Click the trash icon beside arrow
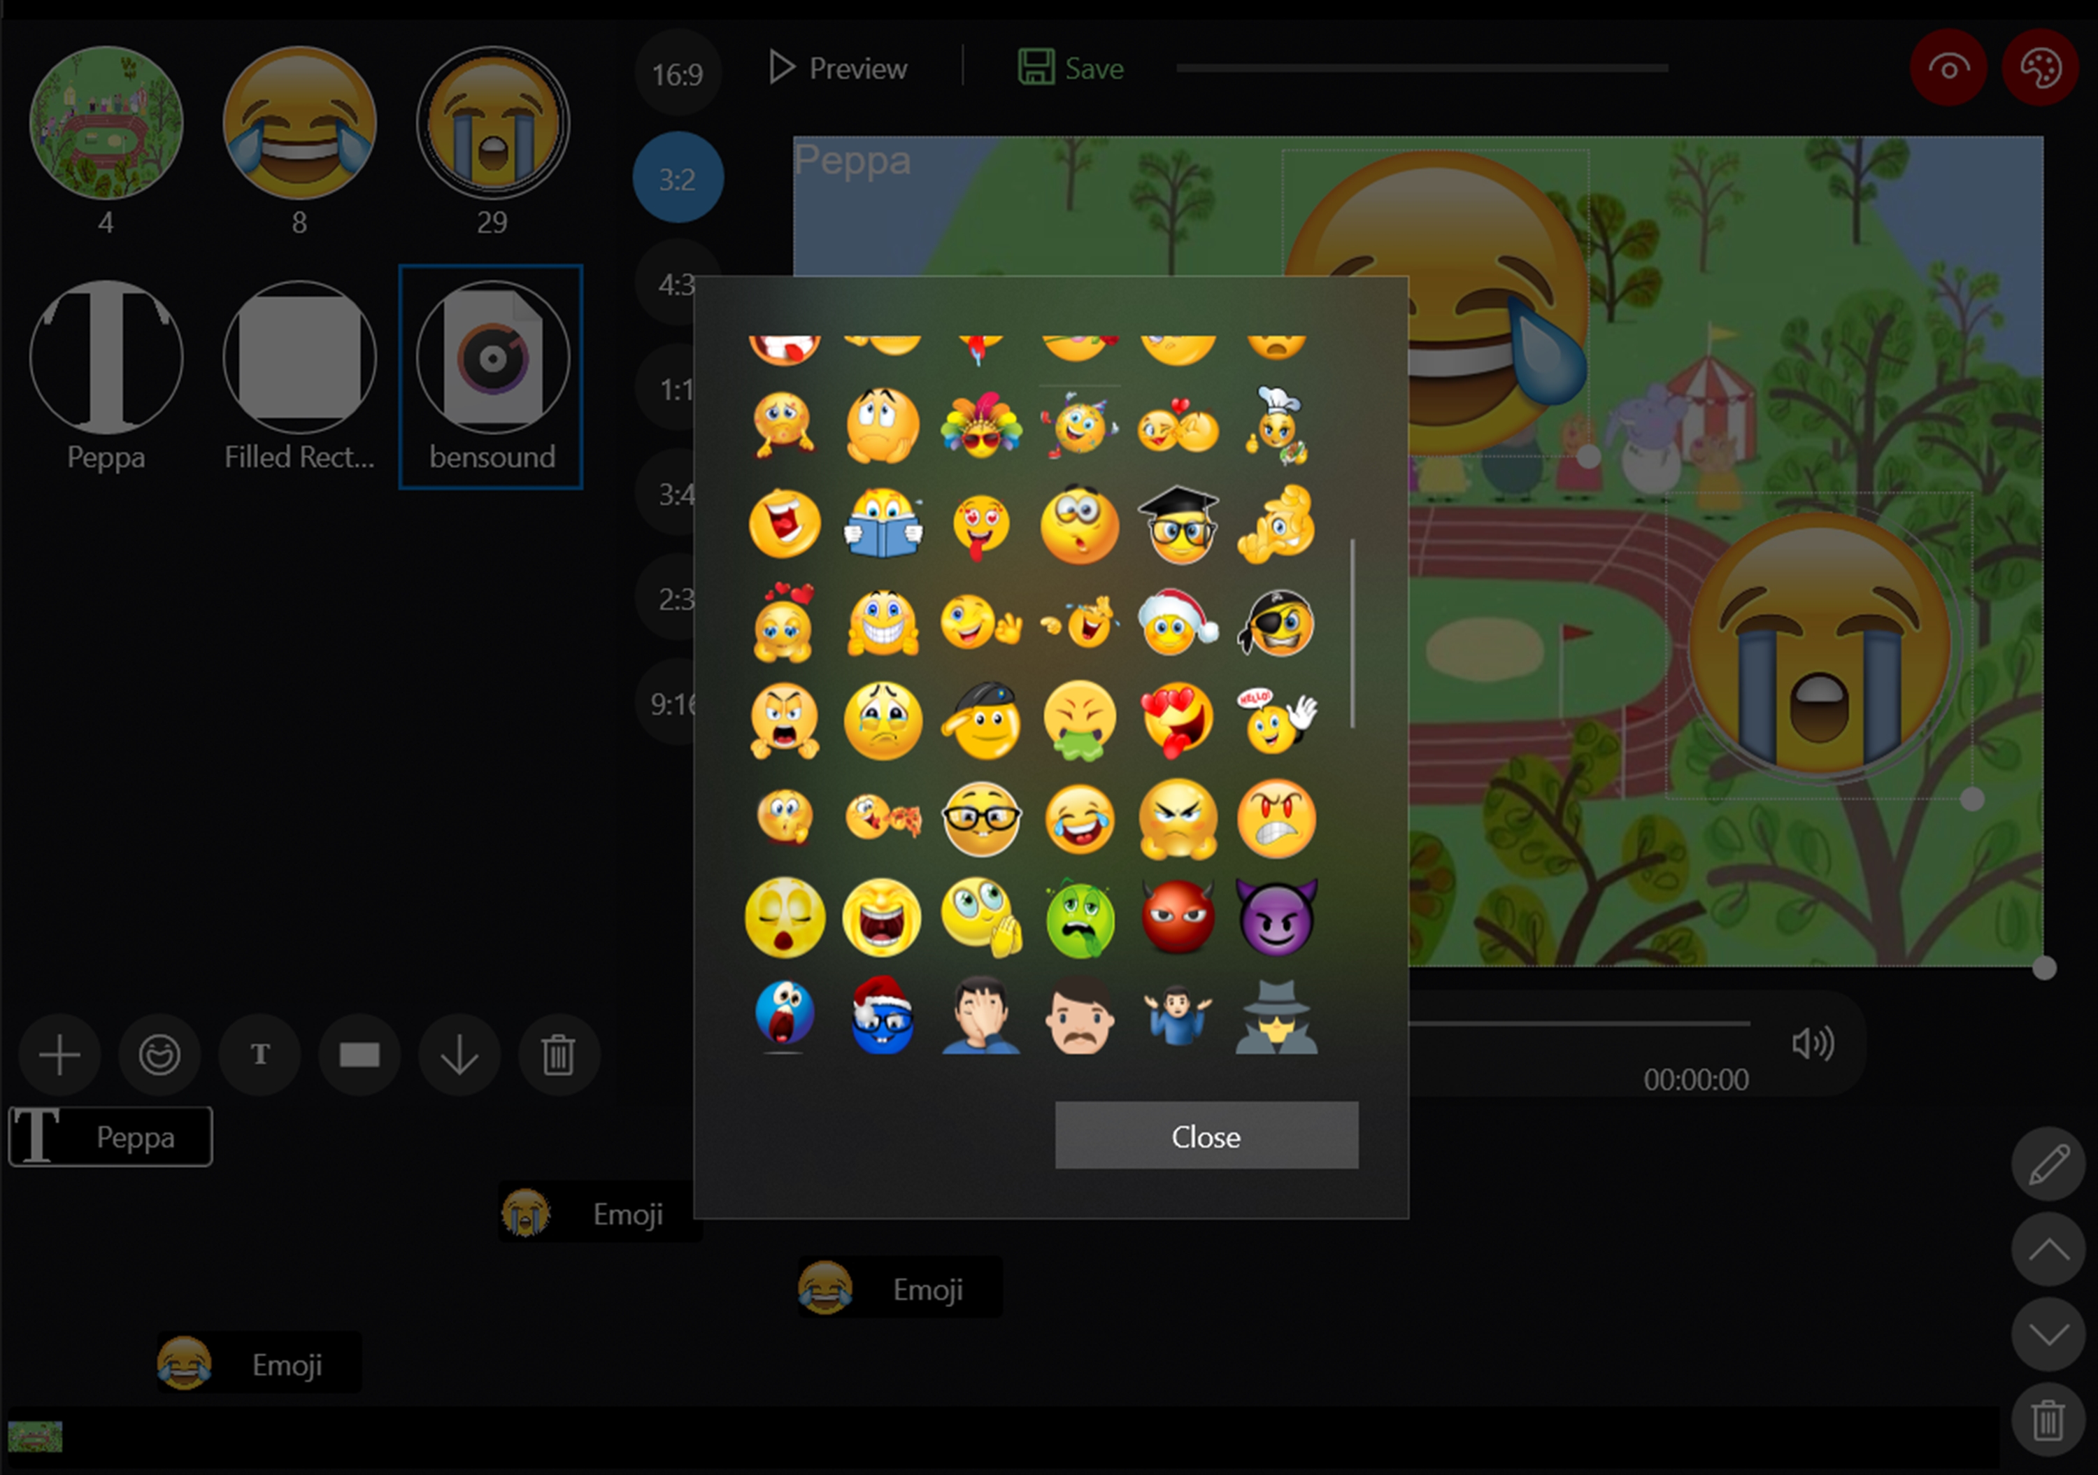This screenshot has height=1475, width=2098. [x=558, y=1055]
